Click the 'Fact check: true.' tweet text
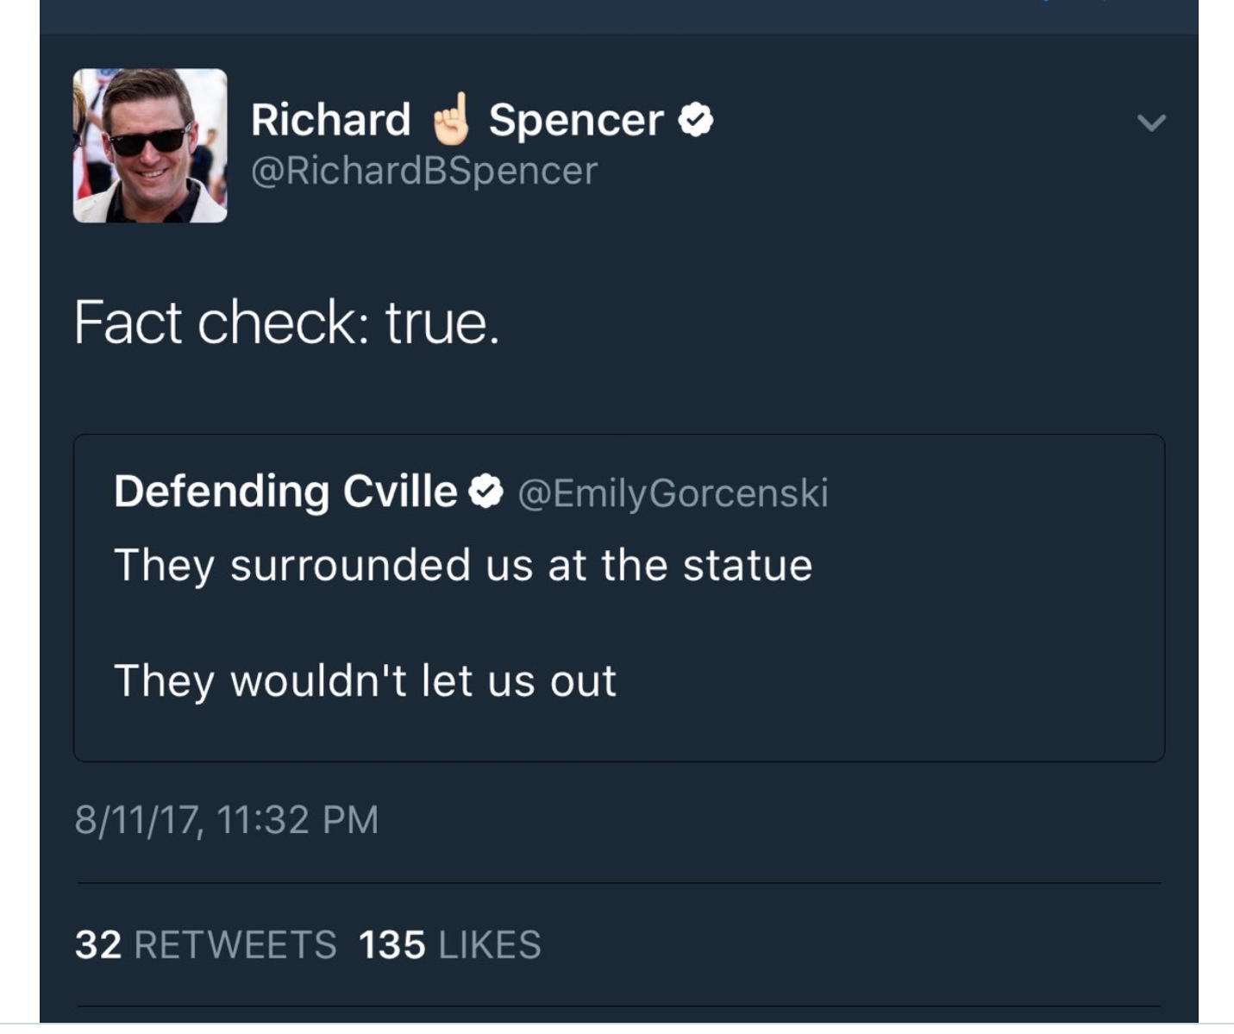Image resolution: width=1234 pixels, height=1034 pixels. pos(286,323)
